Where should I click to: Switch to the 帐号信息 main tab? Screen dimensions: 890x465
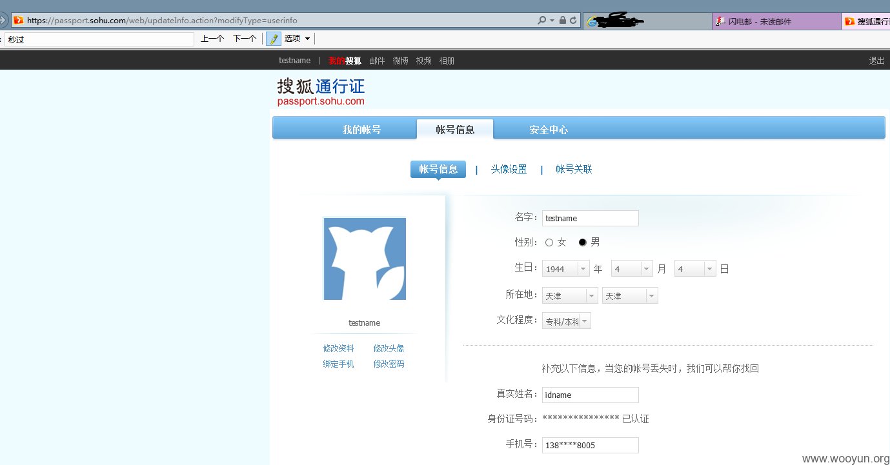[455, 130]
